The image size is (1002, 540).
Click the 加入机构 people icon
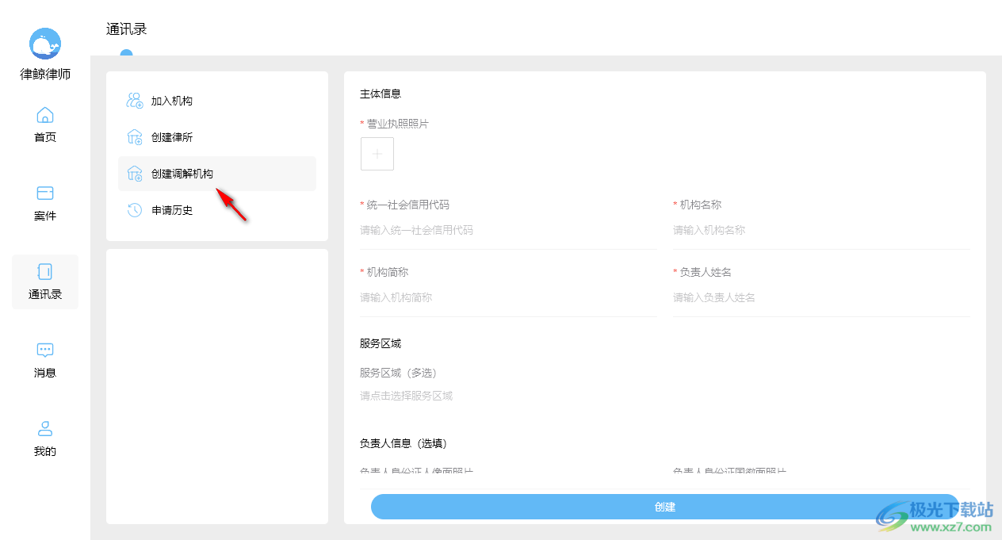(x=135, y=101)
